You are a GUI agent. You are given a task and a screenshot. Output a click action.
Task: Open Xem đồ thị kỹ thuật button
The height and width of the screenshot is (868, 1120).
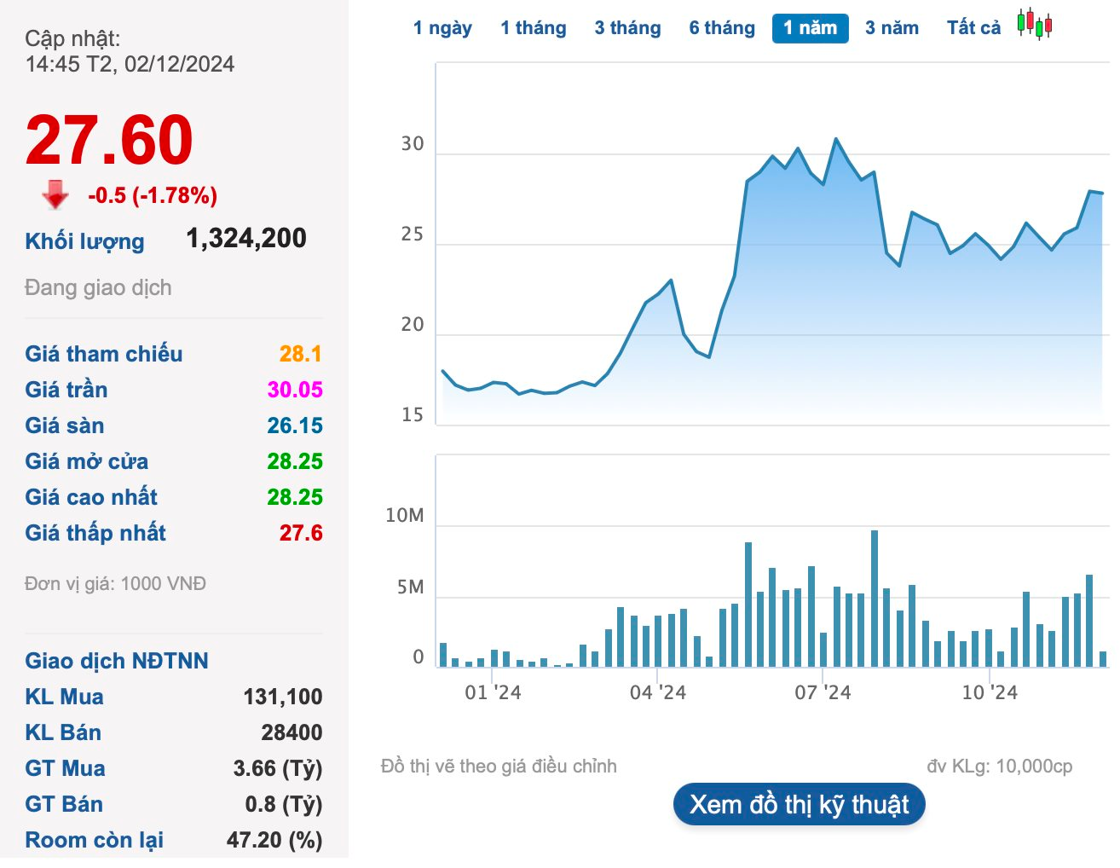[799, 804]
